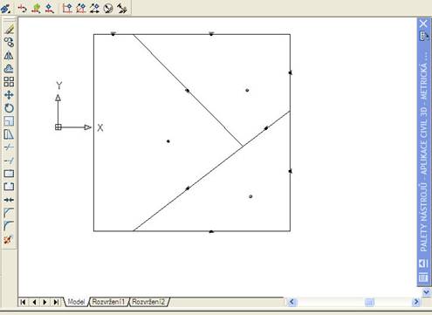Viewport: 432px width, 315px height.
Task: Activate the Rotate tool
Action: coord(9,108)
